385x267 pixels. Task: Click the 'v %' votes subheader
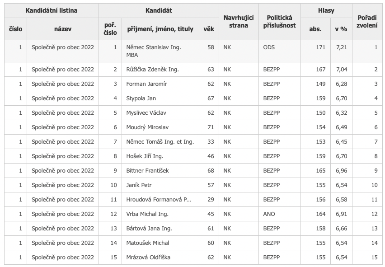click(341, 29)
